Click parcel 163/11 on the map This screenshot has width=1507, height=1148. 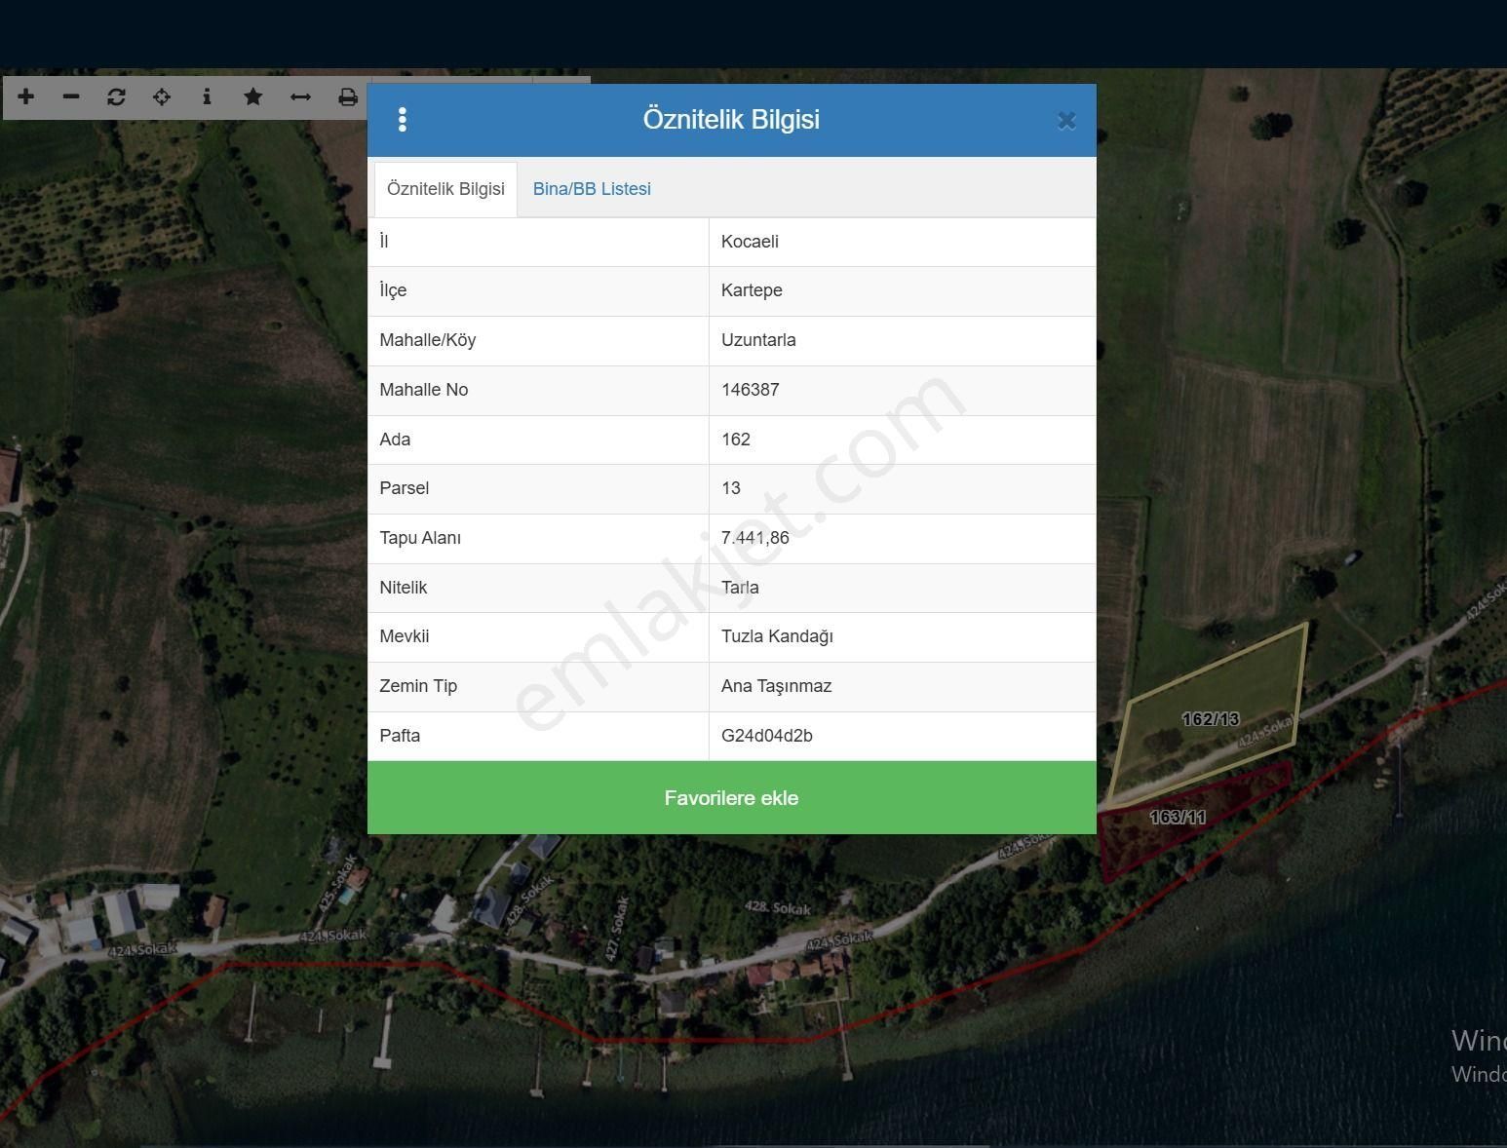pyautogui.click(x=1178, y=818)
